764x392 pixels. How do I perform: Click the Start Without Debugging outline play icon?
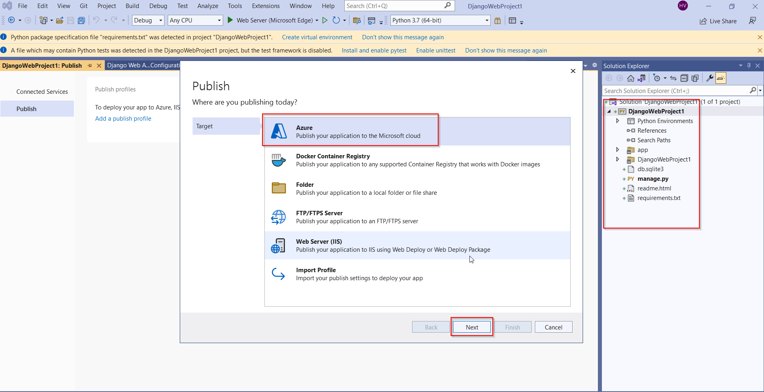(x=325, y=20)
